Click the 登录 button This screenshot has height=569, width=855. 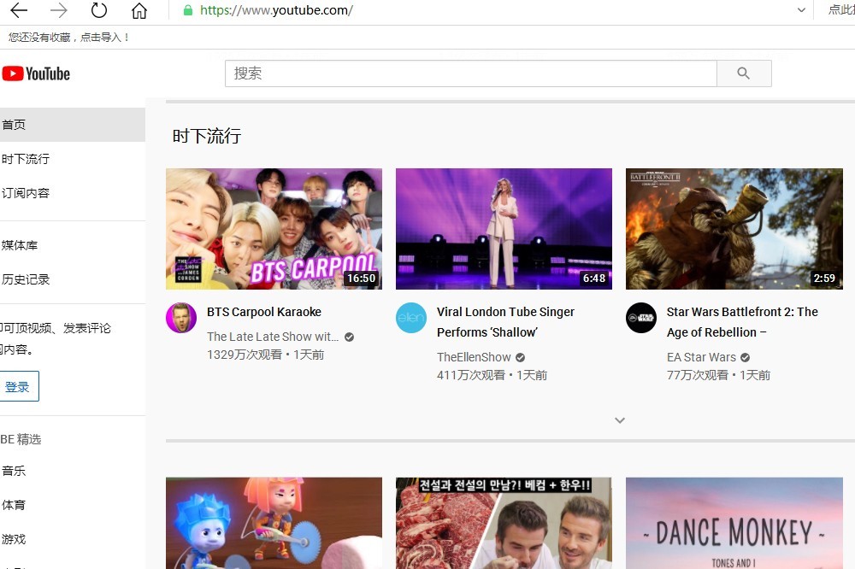tap(20, 386)
